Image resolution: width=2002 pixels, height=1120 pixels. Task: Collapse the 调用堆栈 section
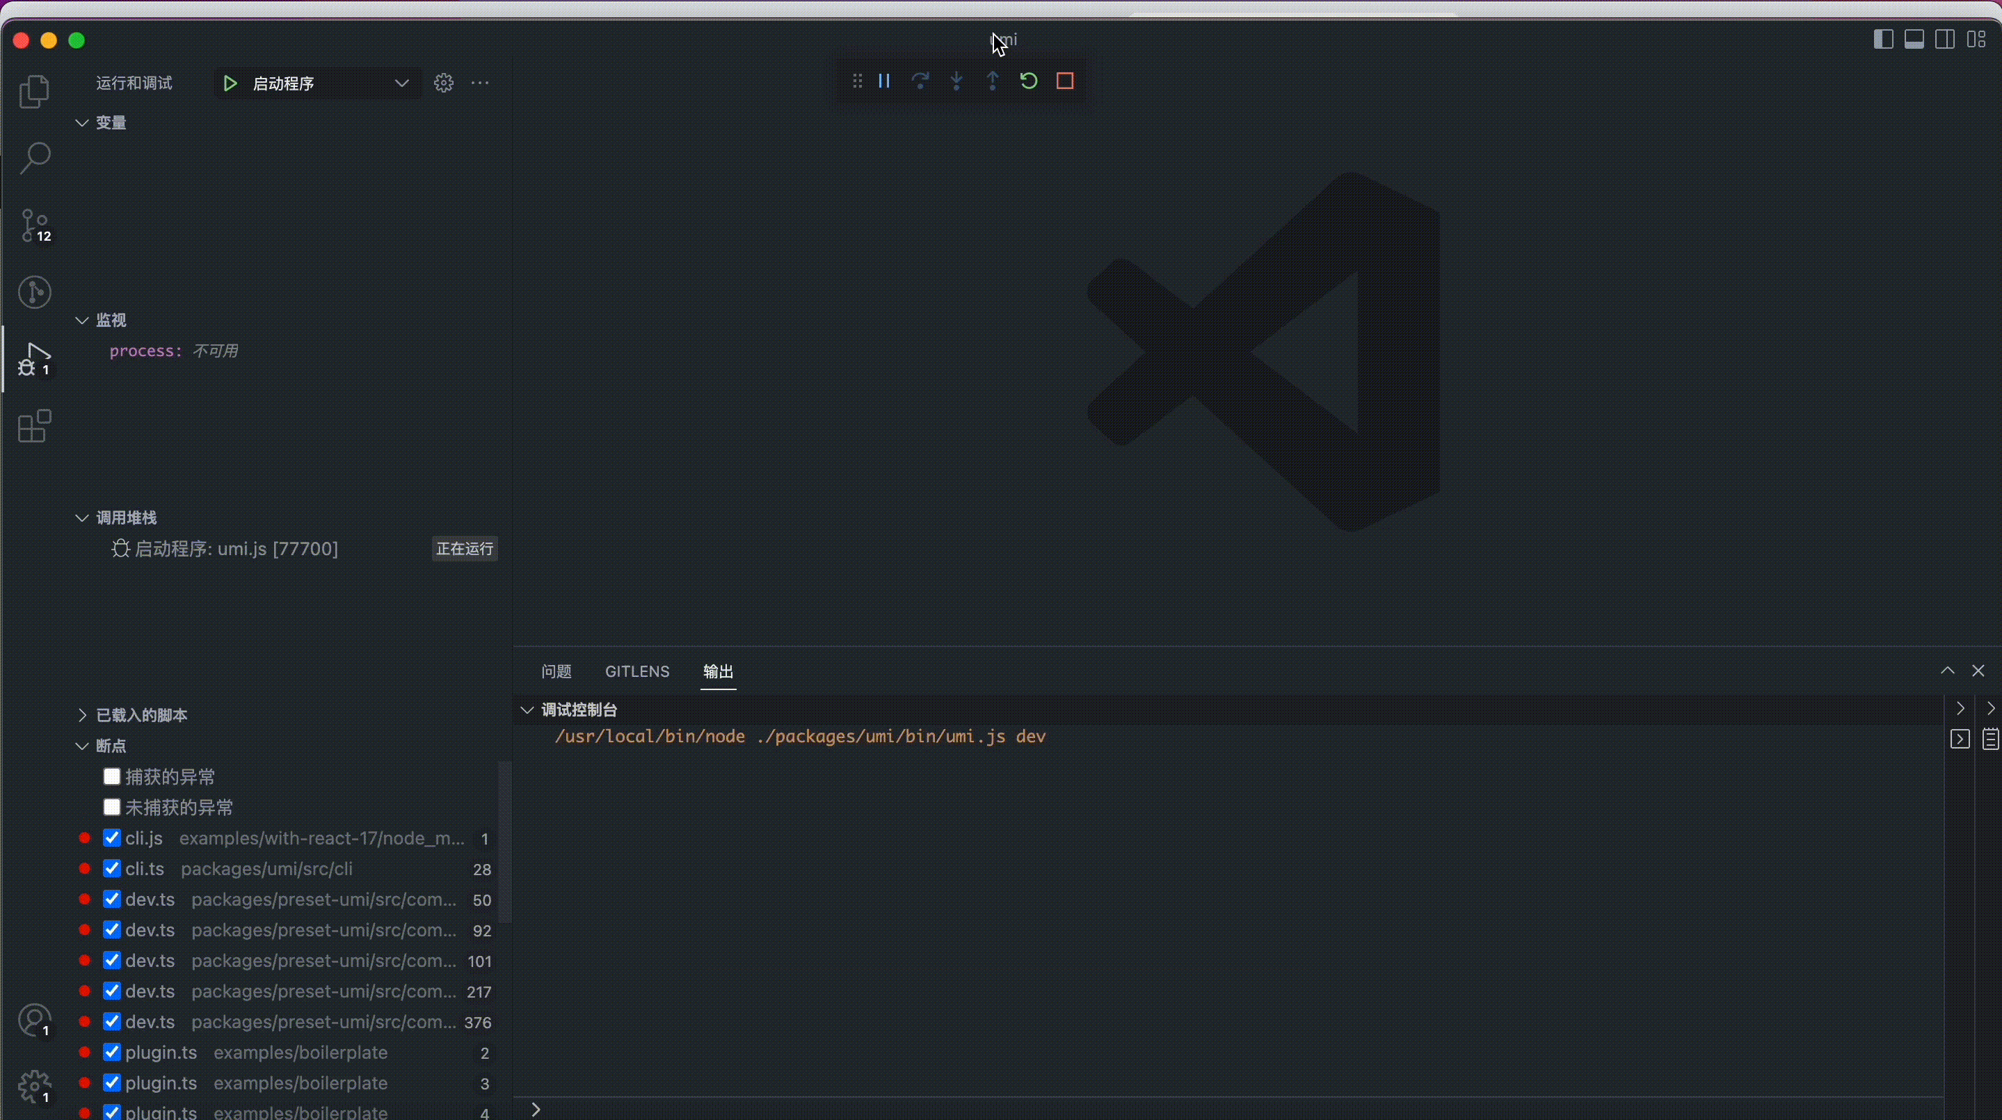(x=125, y=518)
